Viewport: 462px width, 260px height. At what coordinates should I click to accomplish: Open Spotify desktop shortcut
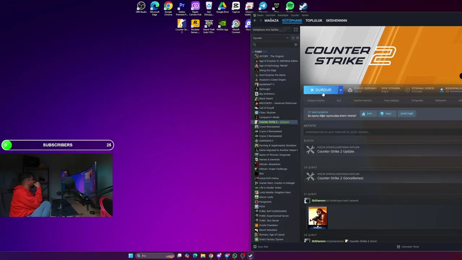click(x=290, y=6)
